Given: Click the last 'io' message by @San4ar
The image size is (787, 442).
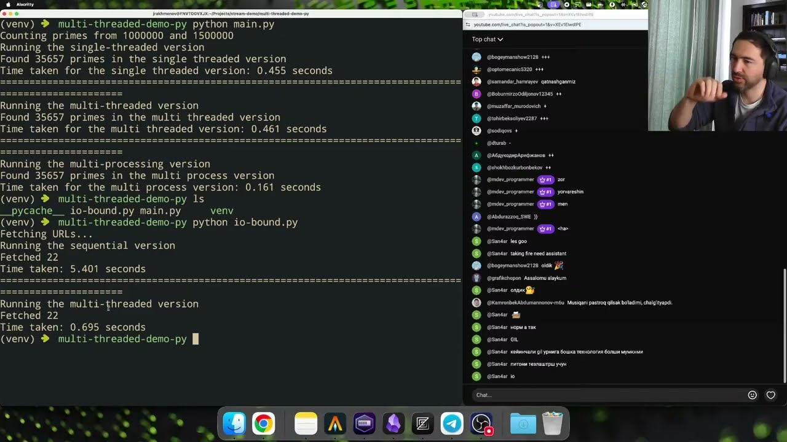Looking at the screenshot, I should click(x=513, y=376).
